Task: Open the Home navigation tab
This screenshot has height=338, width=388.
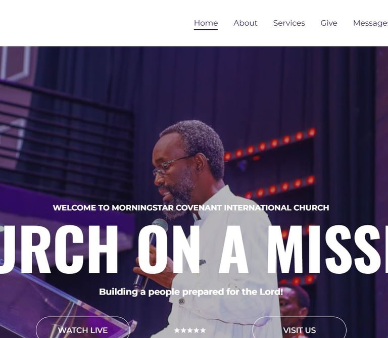Action: click(206, 23)
